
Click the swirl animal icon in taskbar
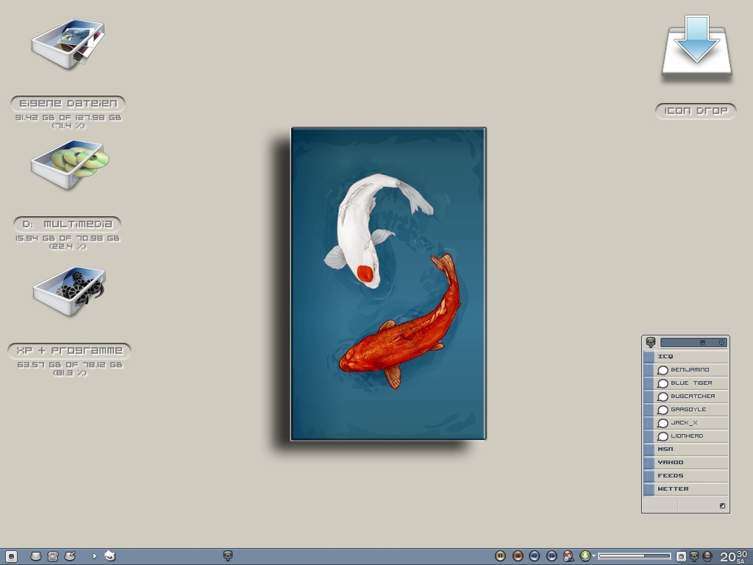pyautogui.click(x=110, y=556)
